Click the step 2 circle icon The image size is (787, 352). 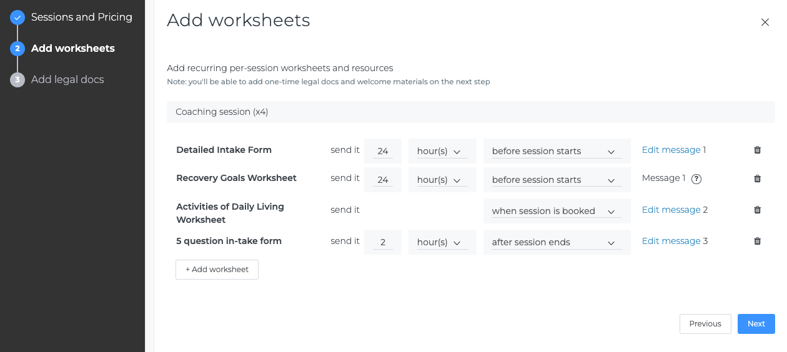(17, 49)
